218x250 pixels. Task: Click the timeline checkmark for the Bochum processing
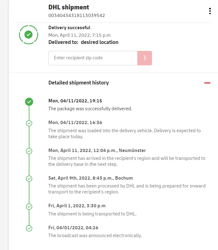pyautogui.click(x=29, y=179)
